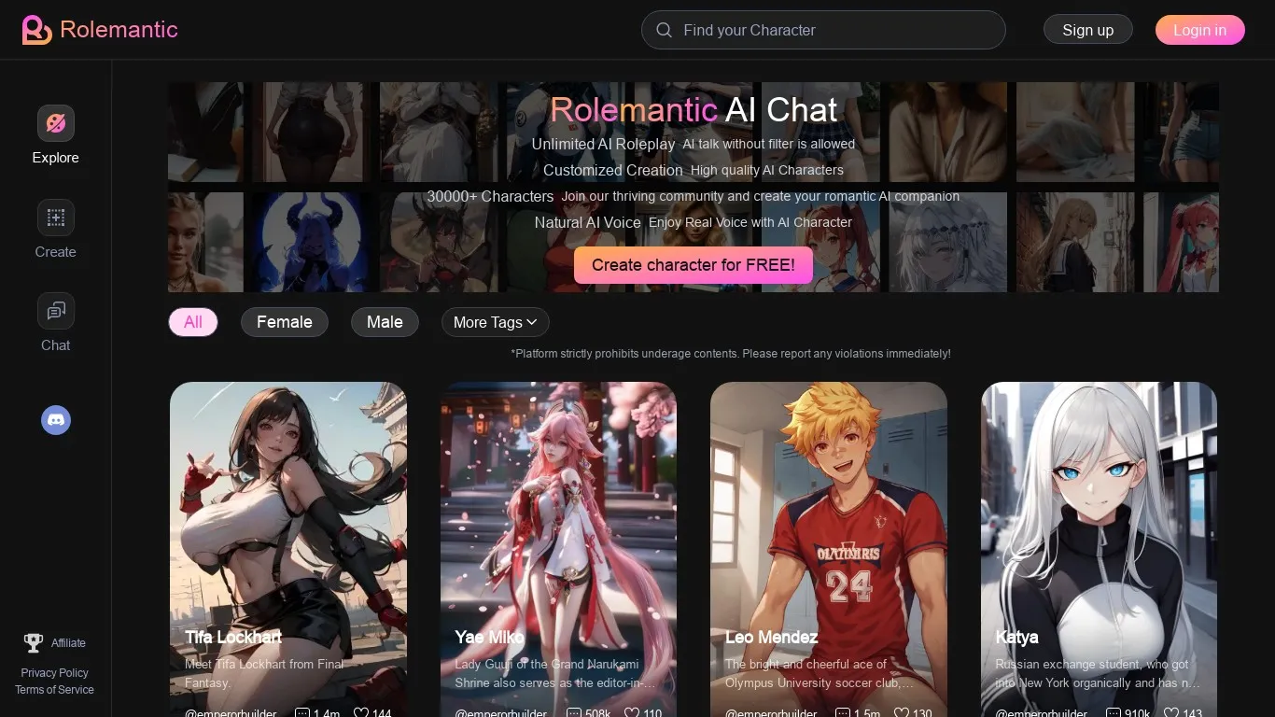This screenshot has width=1275, height=717.
Task: Click the Sign up button
Action: click(x=1087, y=29)
